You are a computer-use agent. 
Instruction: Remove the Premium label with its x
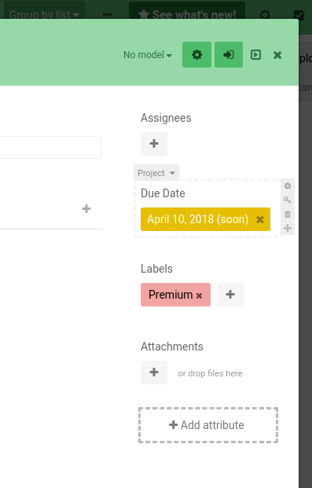click(199, 295)
